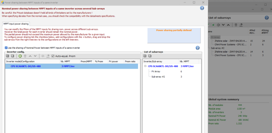Click the move up arrow in Inverter config

(30, 56)
